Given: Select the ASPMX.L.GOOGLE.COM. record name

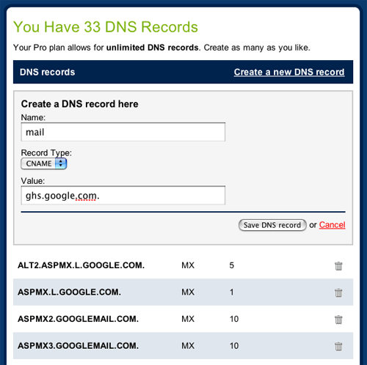Looking at the screenshot, I should [x=69, y=292].
